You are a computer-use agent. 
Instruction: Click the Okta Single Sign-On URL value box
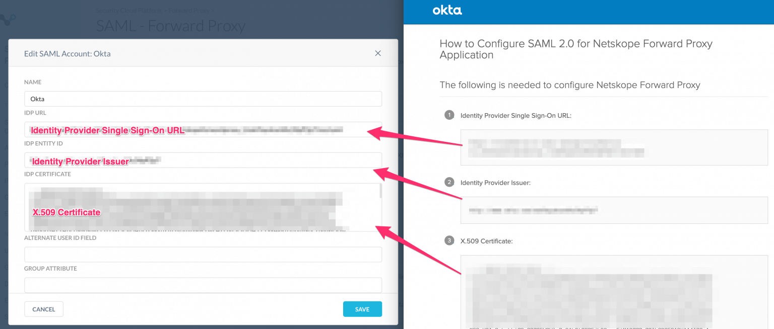(614, 147)
